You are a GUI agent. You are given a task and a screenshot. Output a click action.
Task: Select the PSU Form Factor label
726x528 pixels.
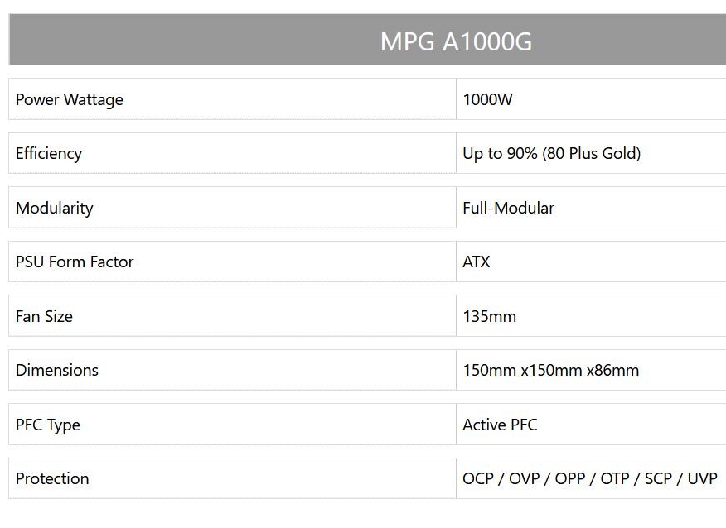(x=74, y=262)
